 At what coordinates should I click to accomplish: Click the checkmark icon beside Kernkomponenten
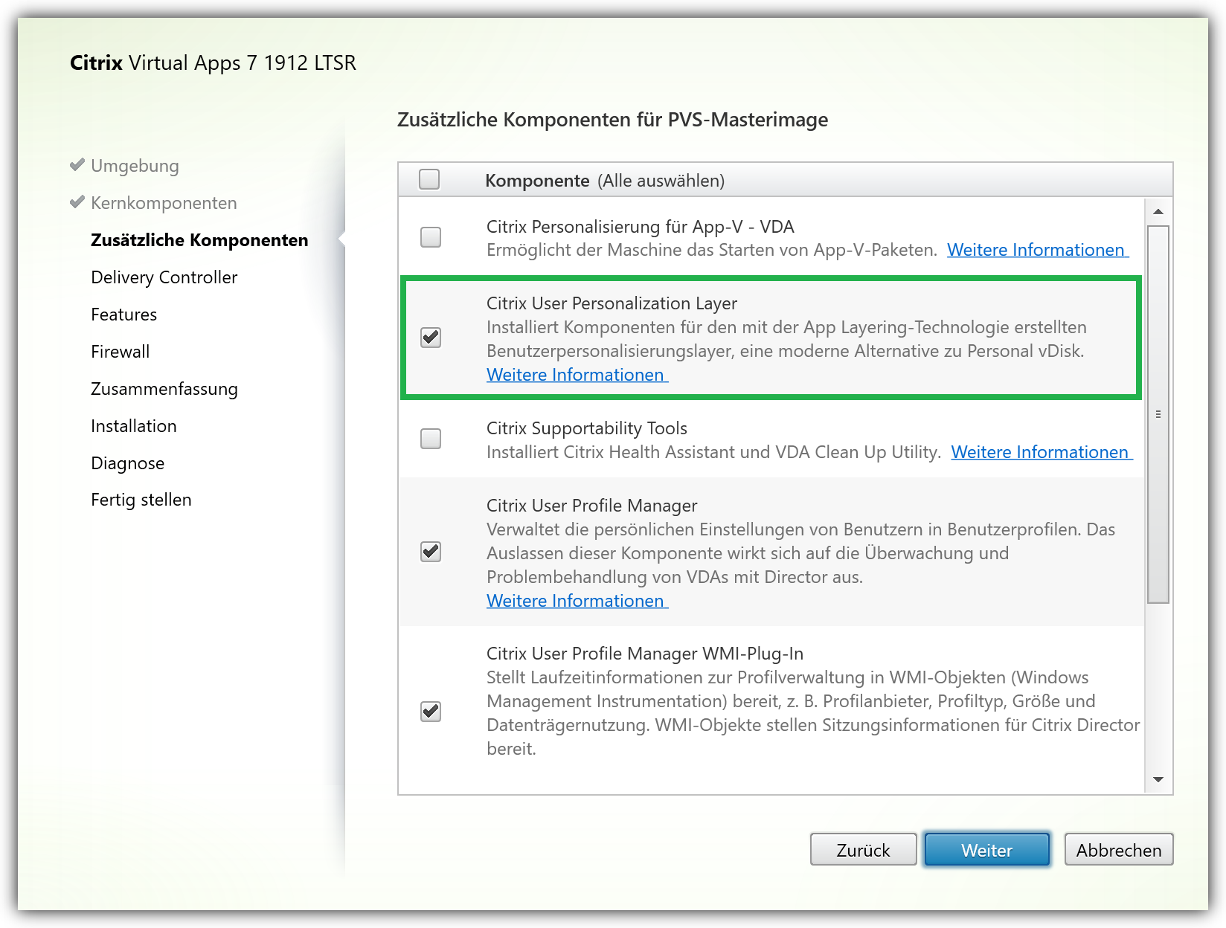coord(77,202)
